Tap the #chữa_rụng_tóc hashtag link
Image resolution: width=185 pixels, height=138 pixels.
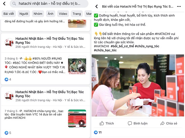(147, 46)
